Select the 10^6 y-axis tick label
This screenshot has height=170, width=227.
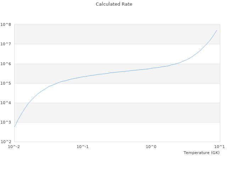(6, 64)
